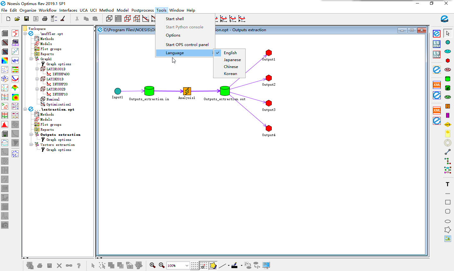Toggle the snap-to-grid button
Viewport: 454px width, 271px height.
pyautogui.click(x=204, y=265)
